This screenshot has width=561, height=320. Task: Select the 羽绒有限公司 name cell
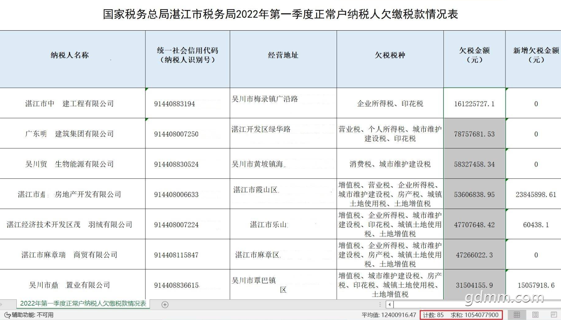click(73, 224)
